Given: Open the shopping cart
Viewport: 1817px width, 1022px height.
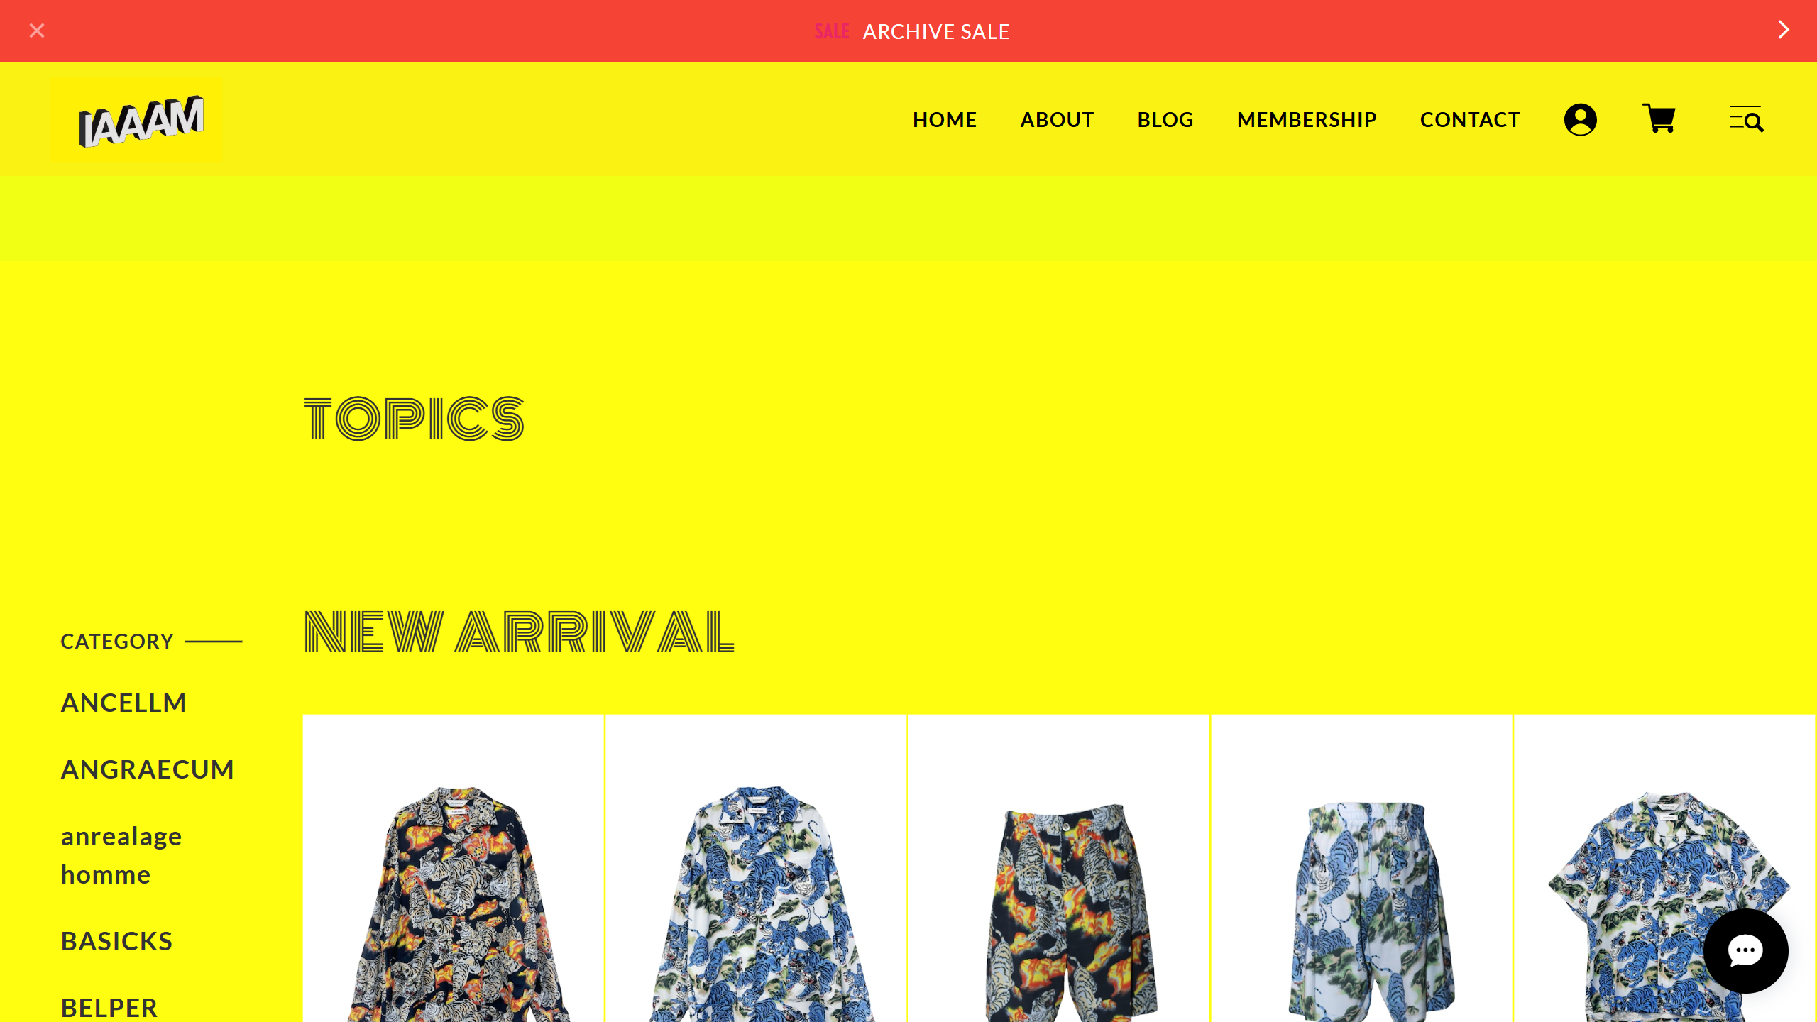Looking at the screenshot, I should click(x=1659, y=119).
